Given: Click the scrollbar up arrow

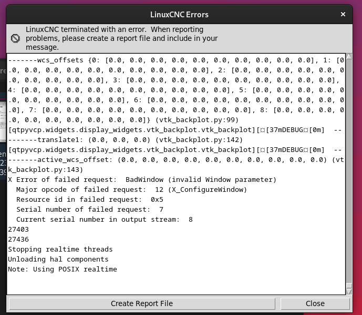Looking at the screenshot, I should 349,57.
